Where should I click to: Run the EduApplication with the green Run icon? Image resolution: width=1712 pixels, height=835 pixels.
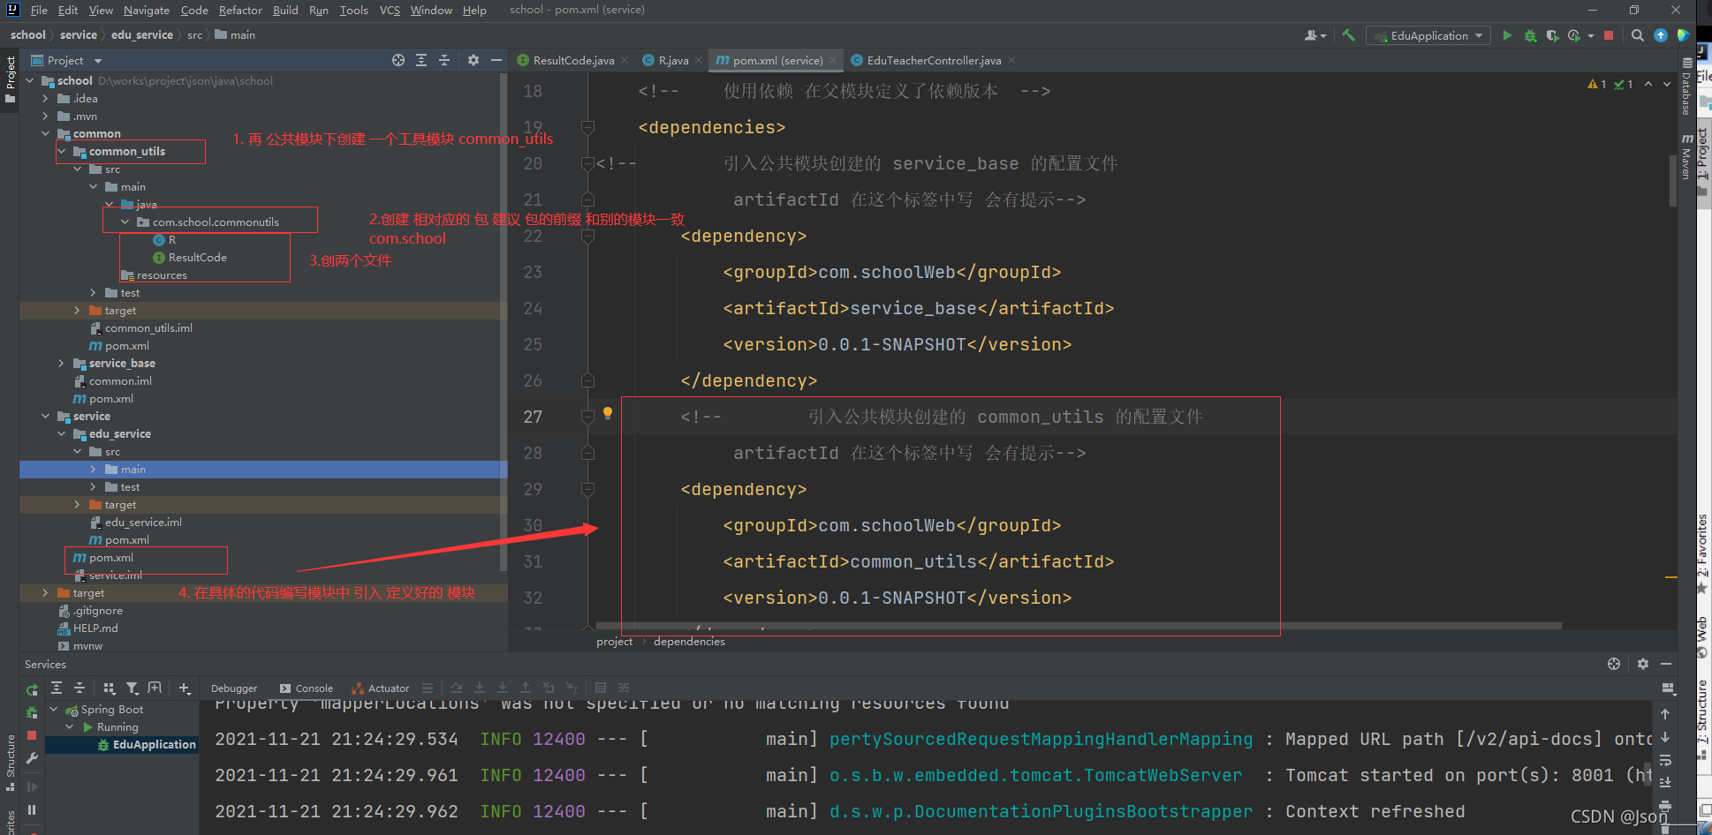click(1506, 35)
